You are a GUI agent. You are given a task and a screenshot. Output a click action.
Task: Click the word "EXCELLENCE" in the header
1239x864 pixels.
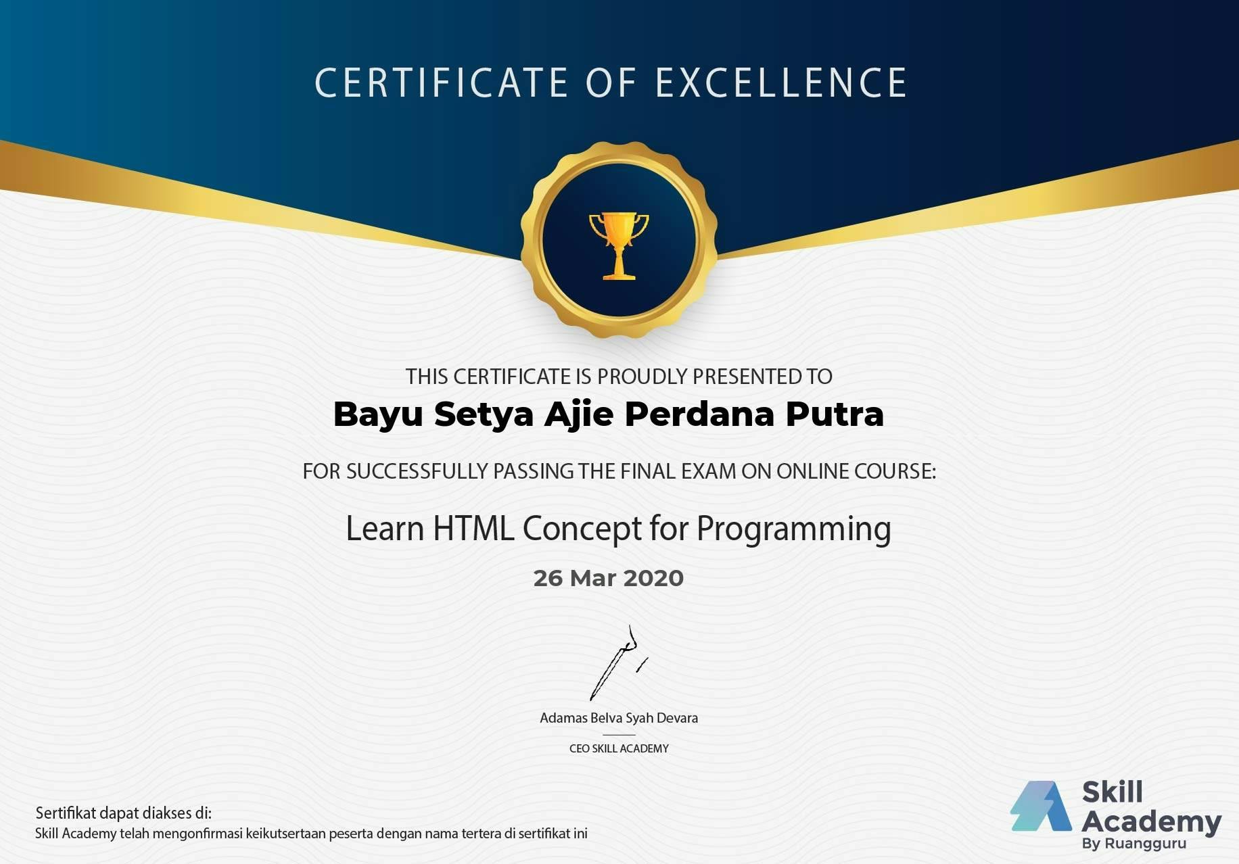[x=780, y=82]
